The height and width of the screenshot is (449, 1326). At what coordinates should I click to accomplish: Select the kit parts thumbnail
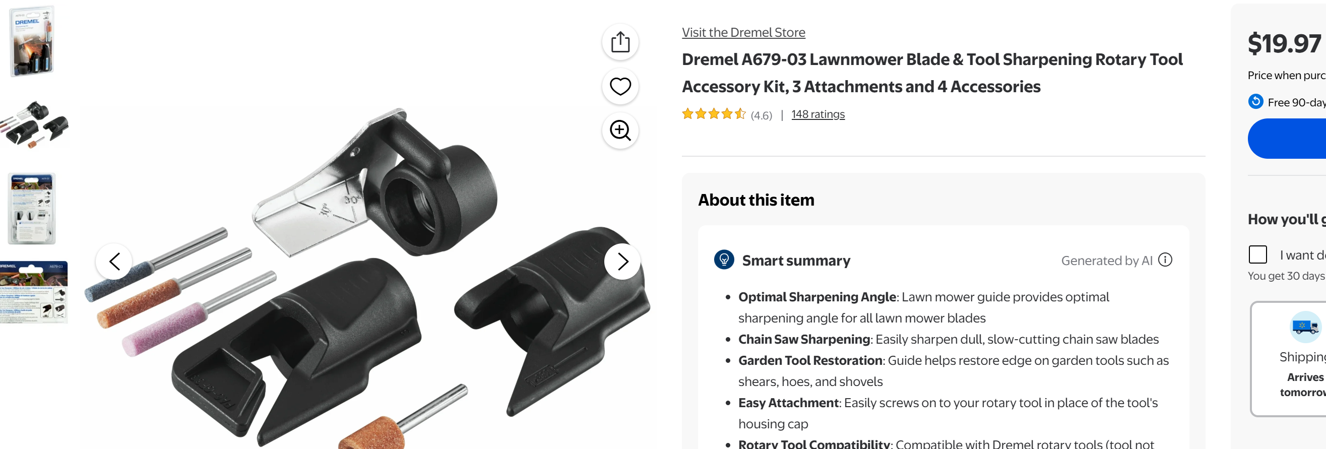[34, 125]
